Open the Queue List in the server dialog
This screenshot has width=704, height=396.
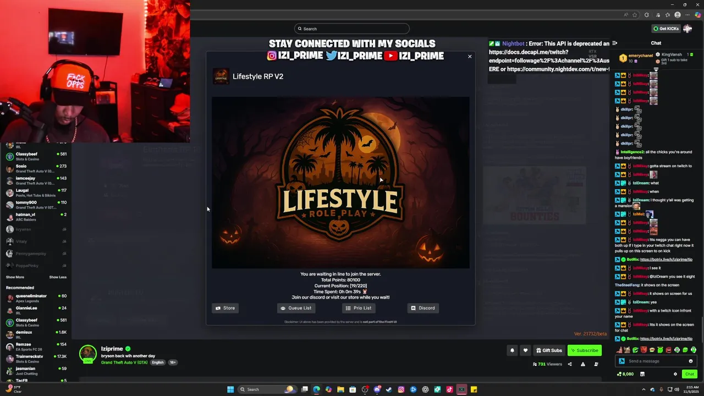[x=295, y=308]
